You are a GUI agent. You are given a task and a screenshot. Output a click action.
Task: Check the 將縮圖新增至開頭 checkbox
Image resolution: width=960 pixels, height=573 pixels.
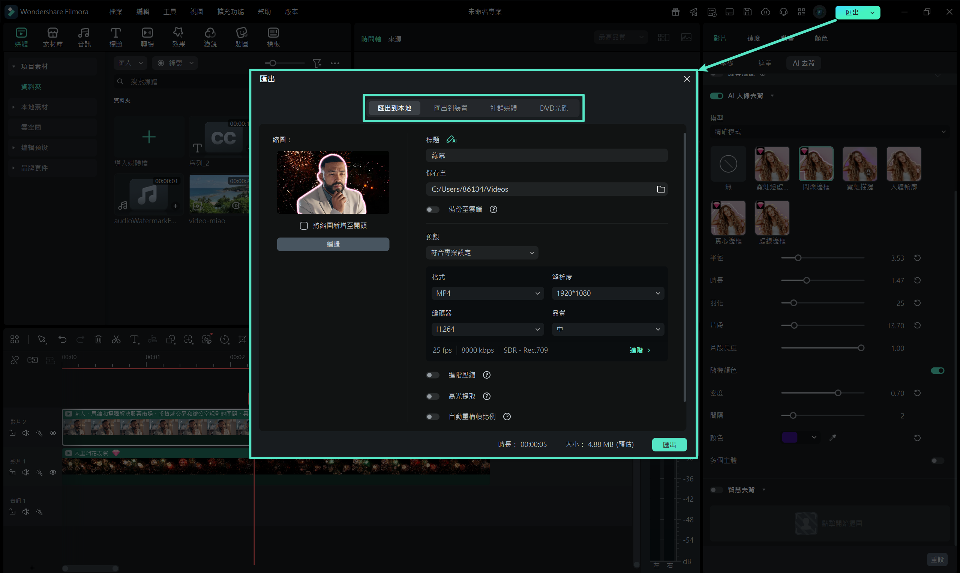[304, 226]
